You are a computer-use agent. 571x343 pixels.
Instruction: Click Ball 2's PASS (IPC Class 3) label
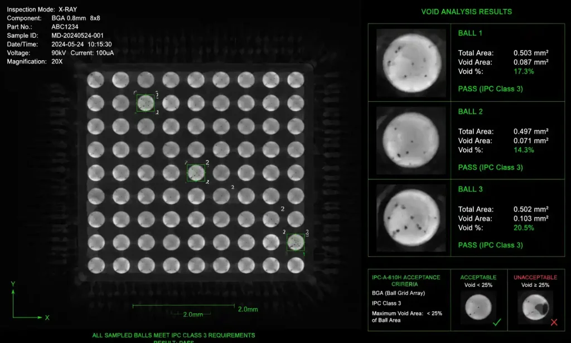click(491, 167)
